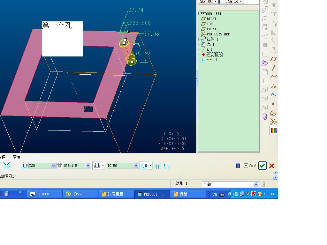Select the 孔 4 hole feature
This screenshot has height=245, width=327.
213,60
